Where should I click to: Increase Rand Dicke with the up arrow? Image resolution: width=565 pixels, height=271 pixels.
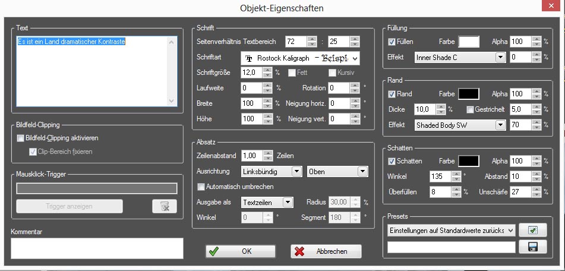coord(440,107)
